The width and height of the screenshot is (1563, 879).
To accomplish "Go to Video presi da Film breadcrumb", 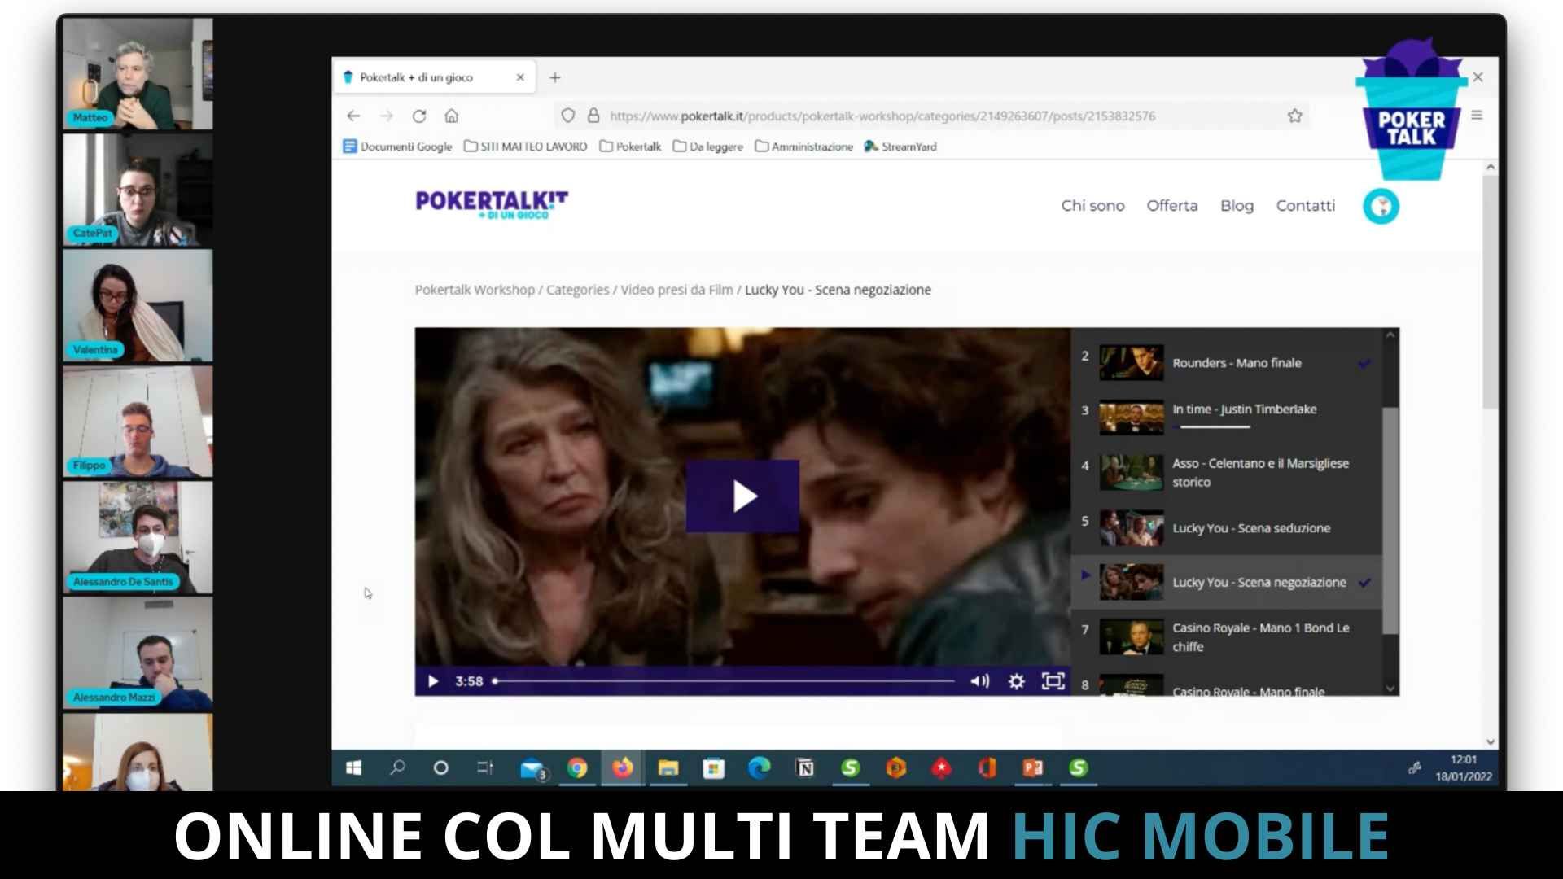I will pyautogui.click(x=676, y=290).
